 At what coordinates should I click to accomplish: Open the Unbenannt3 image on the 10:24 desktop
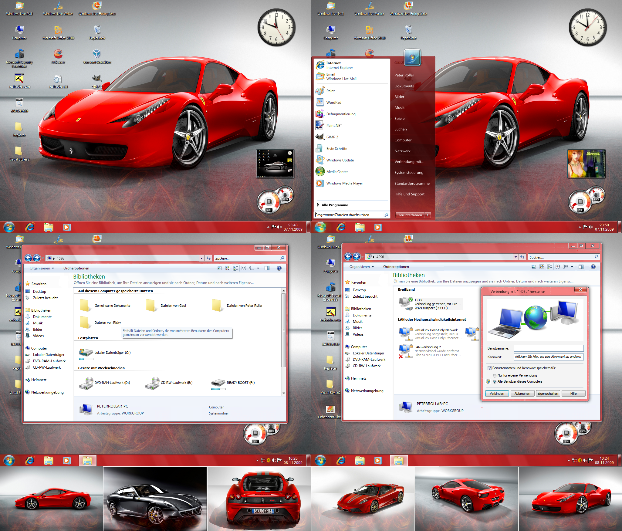[x=330, y=412]
